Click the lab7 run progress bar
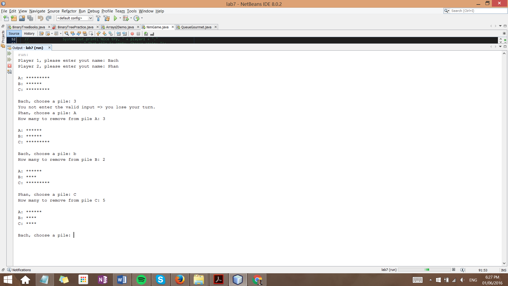Screen dimensions: 508x286 coord(424,270)
